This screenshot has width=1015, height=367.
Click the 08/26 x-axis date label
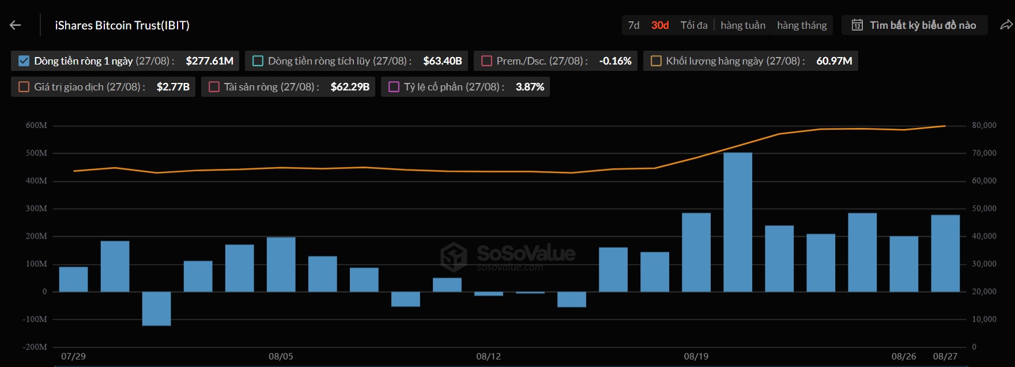(x=904, y=356)
